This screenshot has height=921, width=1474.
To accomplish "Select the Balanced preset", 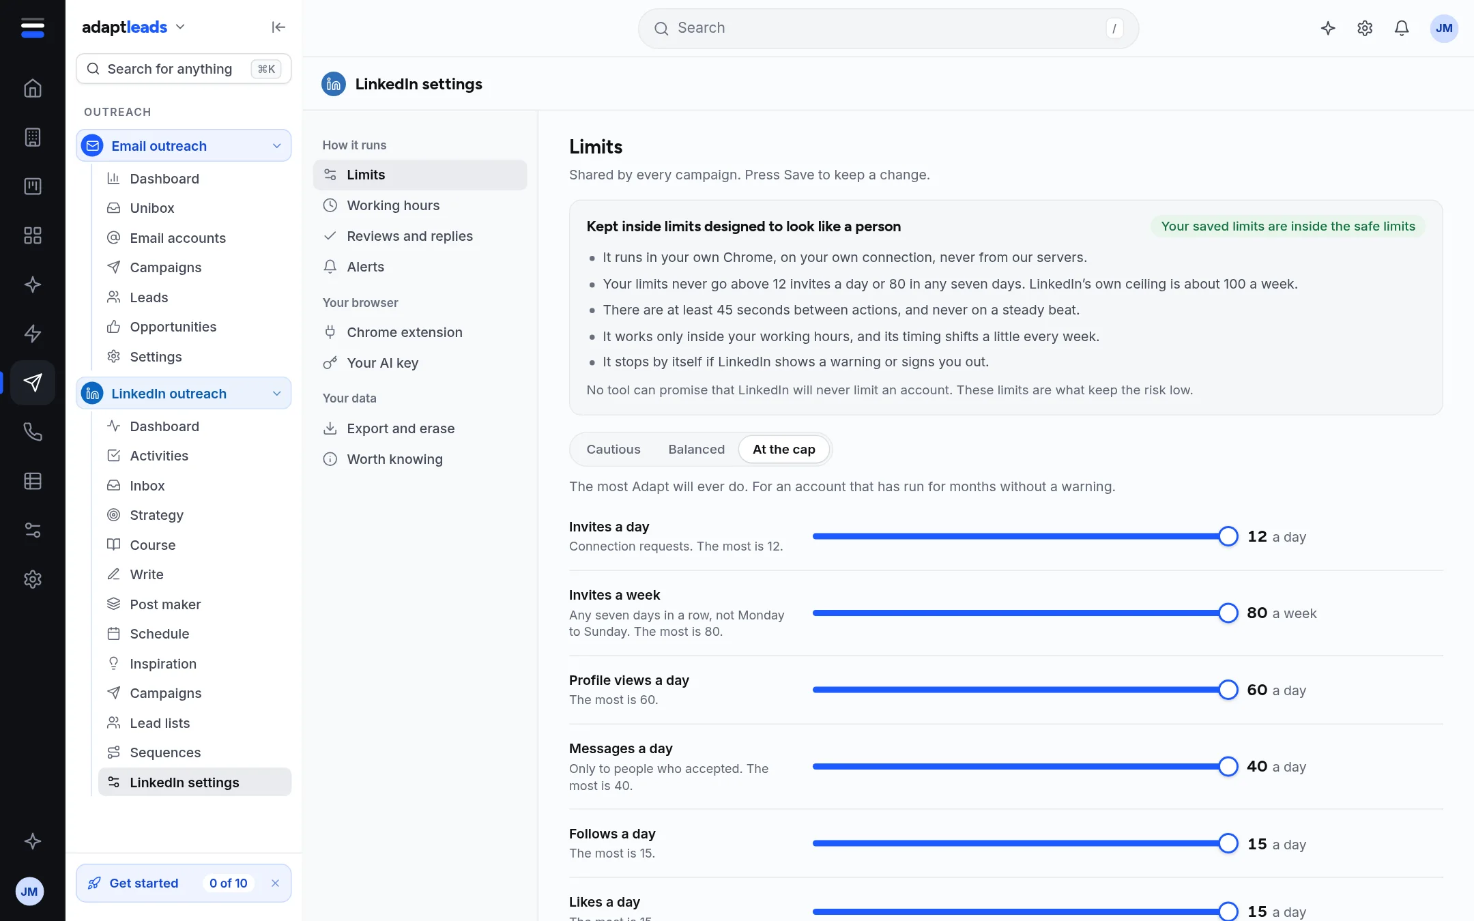I will [x=697, y=450].
